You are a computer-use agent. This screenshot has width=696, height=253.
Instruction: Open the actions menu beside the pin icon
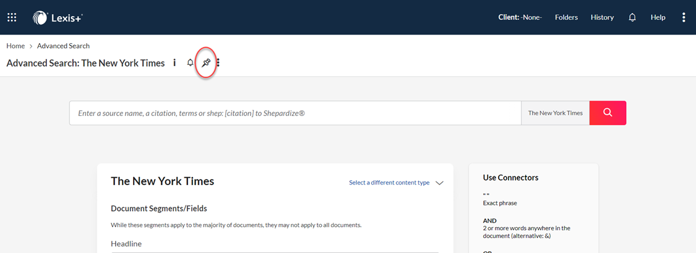(218, 63)
